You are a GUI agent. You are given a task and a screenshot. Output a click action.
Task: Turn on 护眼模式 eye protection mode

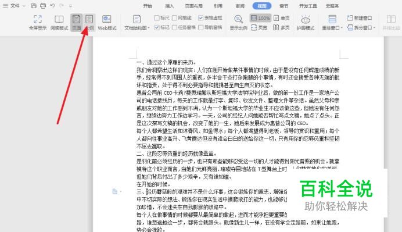(306, 23)
